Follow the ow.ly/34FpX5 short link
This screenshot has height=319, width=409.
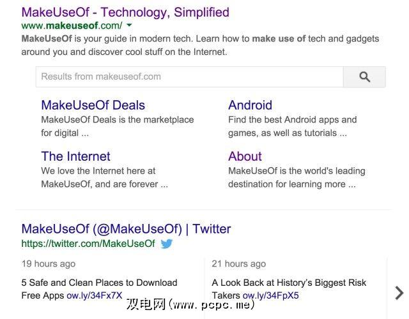point(270,295)
